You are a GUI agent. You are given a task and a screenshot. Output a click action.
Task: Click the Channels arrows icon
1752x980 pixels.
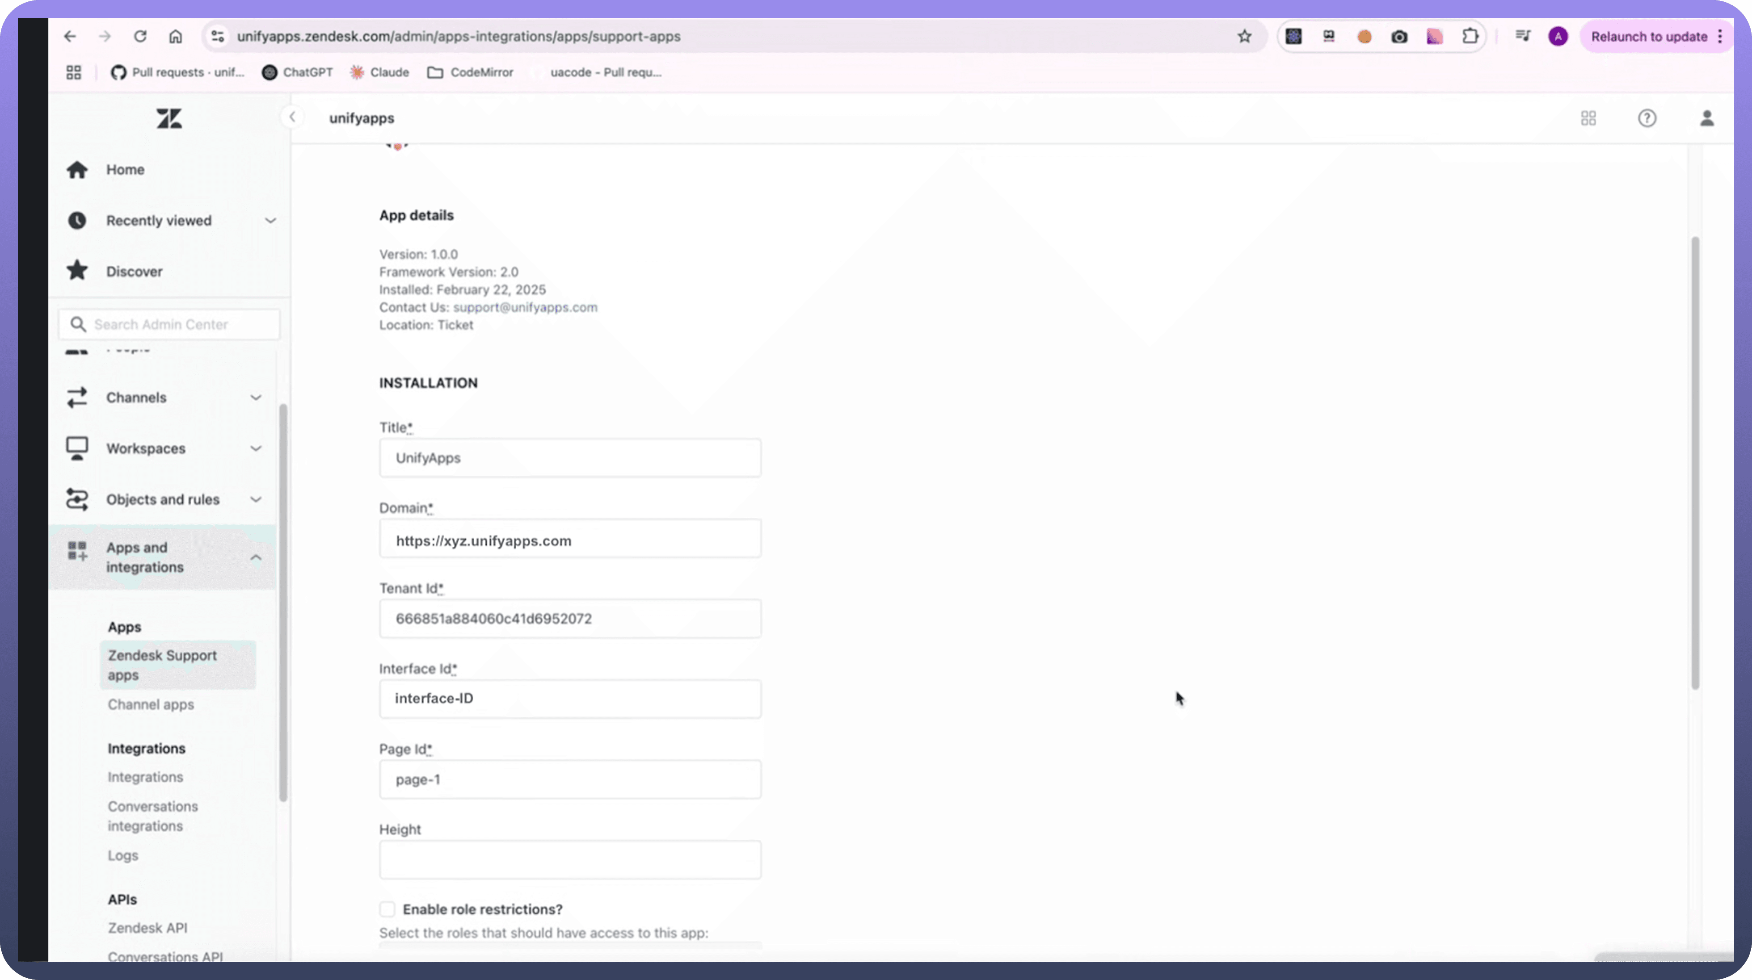point(77,398)
